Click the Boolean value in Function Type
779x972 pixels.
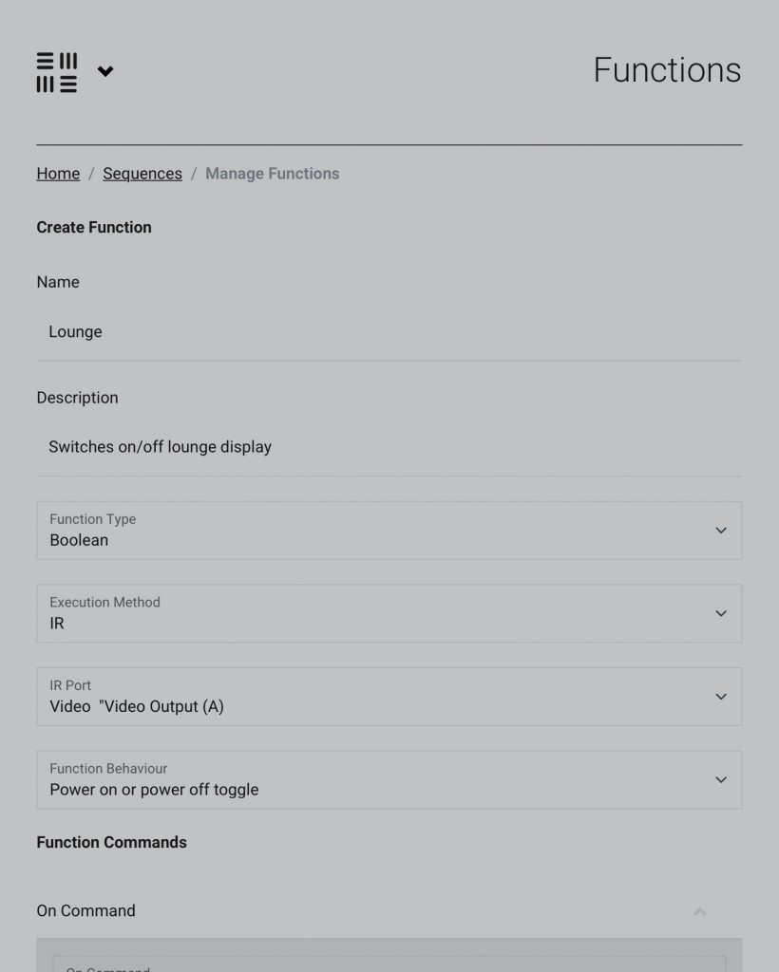[79, 540]
